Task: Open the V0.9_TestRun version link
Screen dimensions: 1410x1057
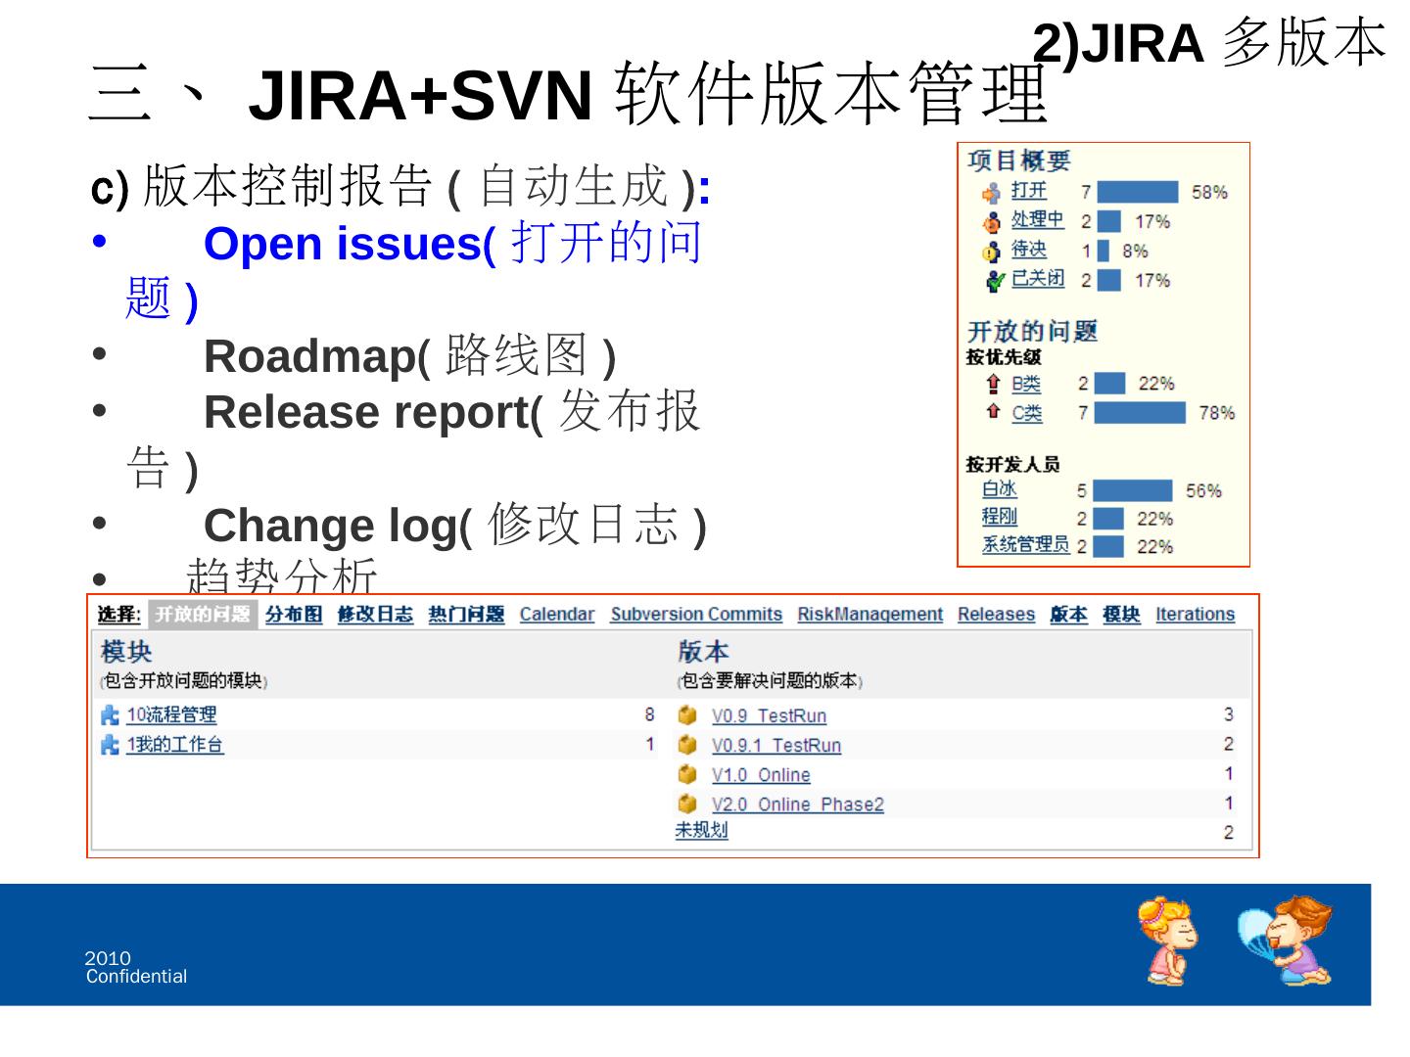Action: coord(769,716)
